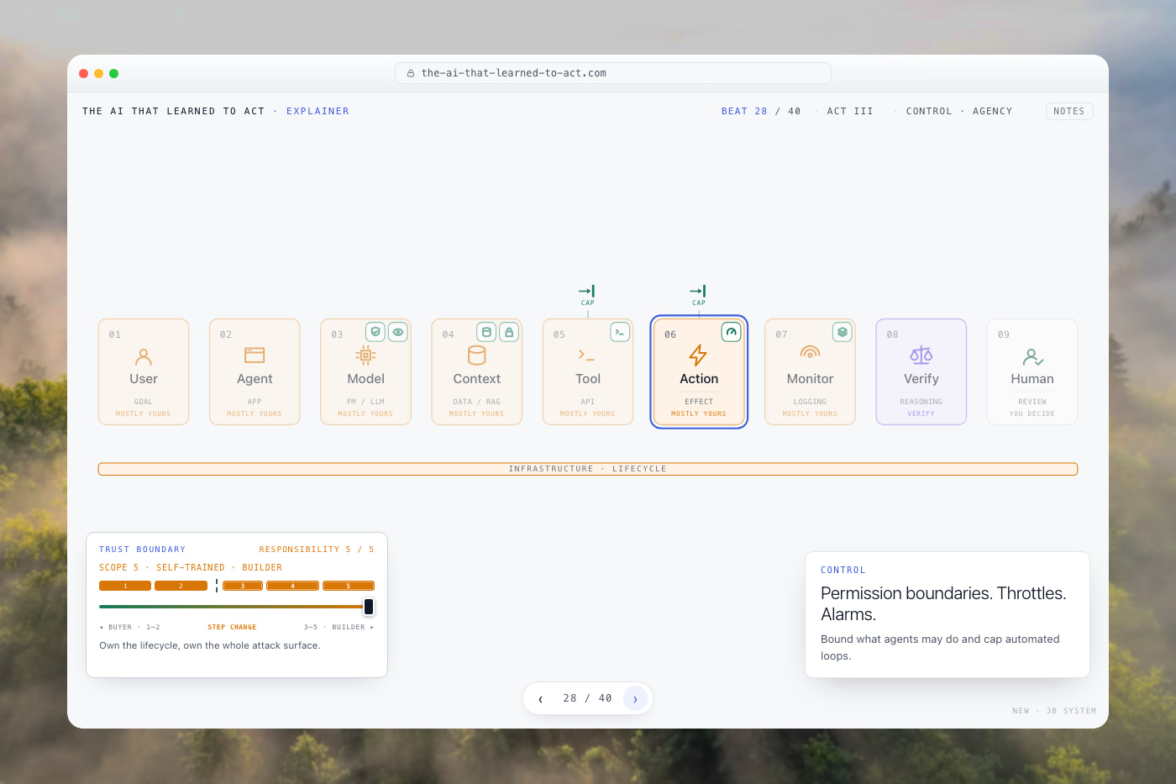Click the CAP marker icon above the Action card
1176x784 pixels.
point(698,291)
